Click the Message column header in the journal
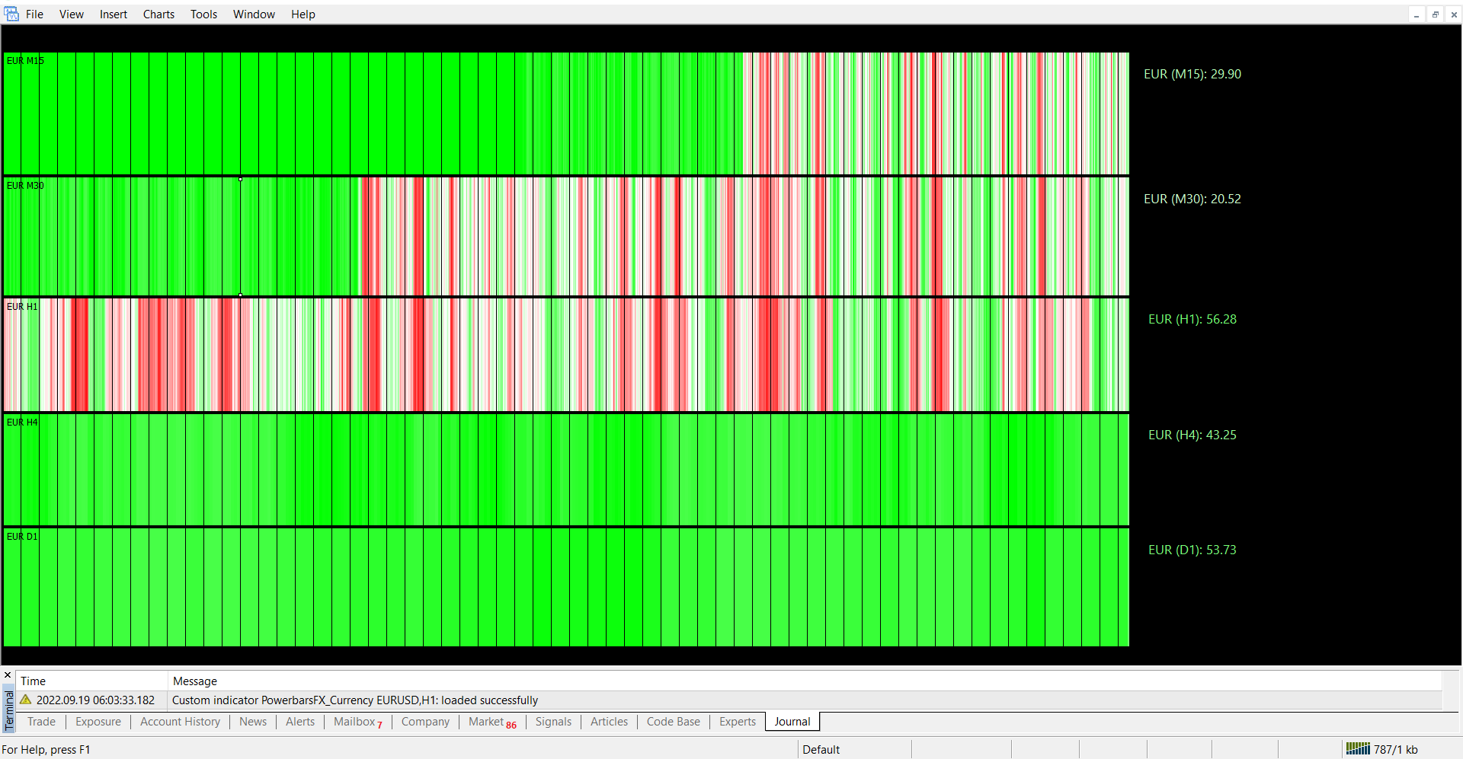 pyautogui.click(x=195, y=681)
